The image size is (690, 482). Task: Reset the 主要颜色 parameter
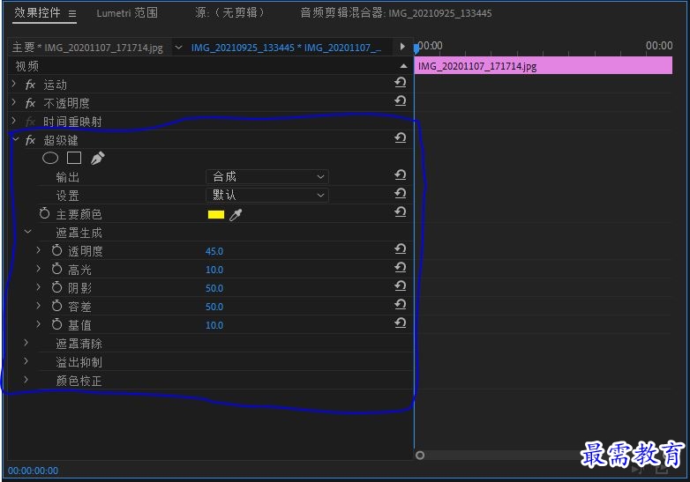[x=400, y=211]
